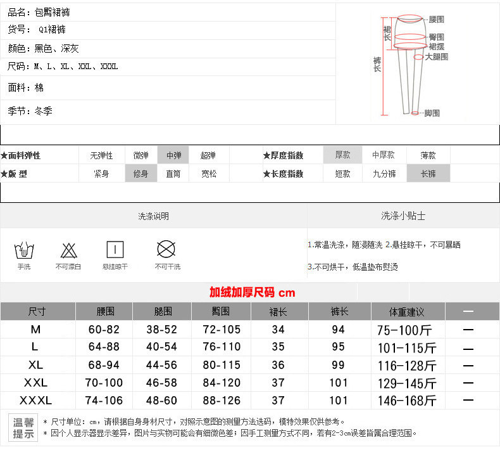Screen dimensions: 500x452
Task: Click the star beside 厚度指数
Action: click(266, 155)
